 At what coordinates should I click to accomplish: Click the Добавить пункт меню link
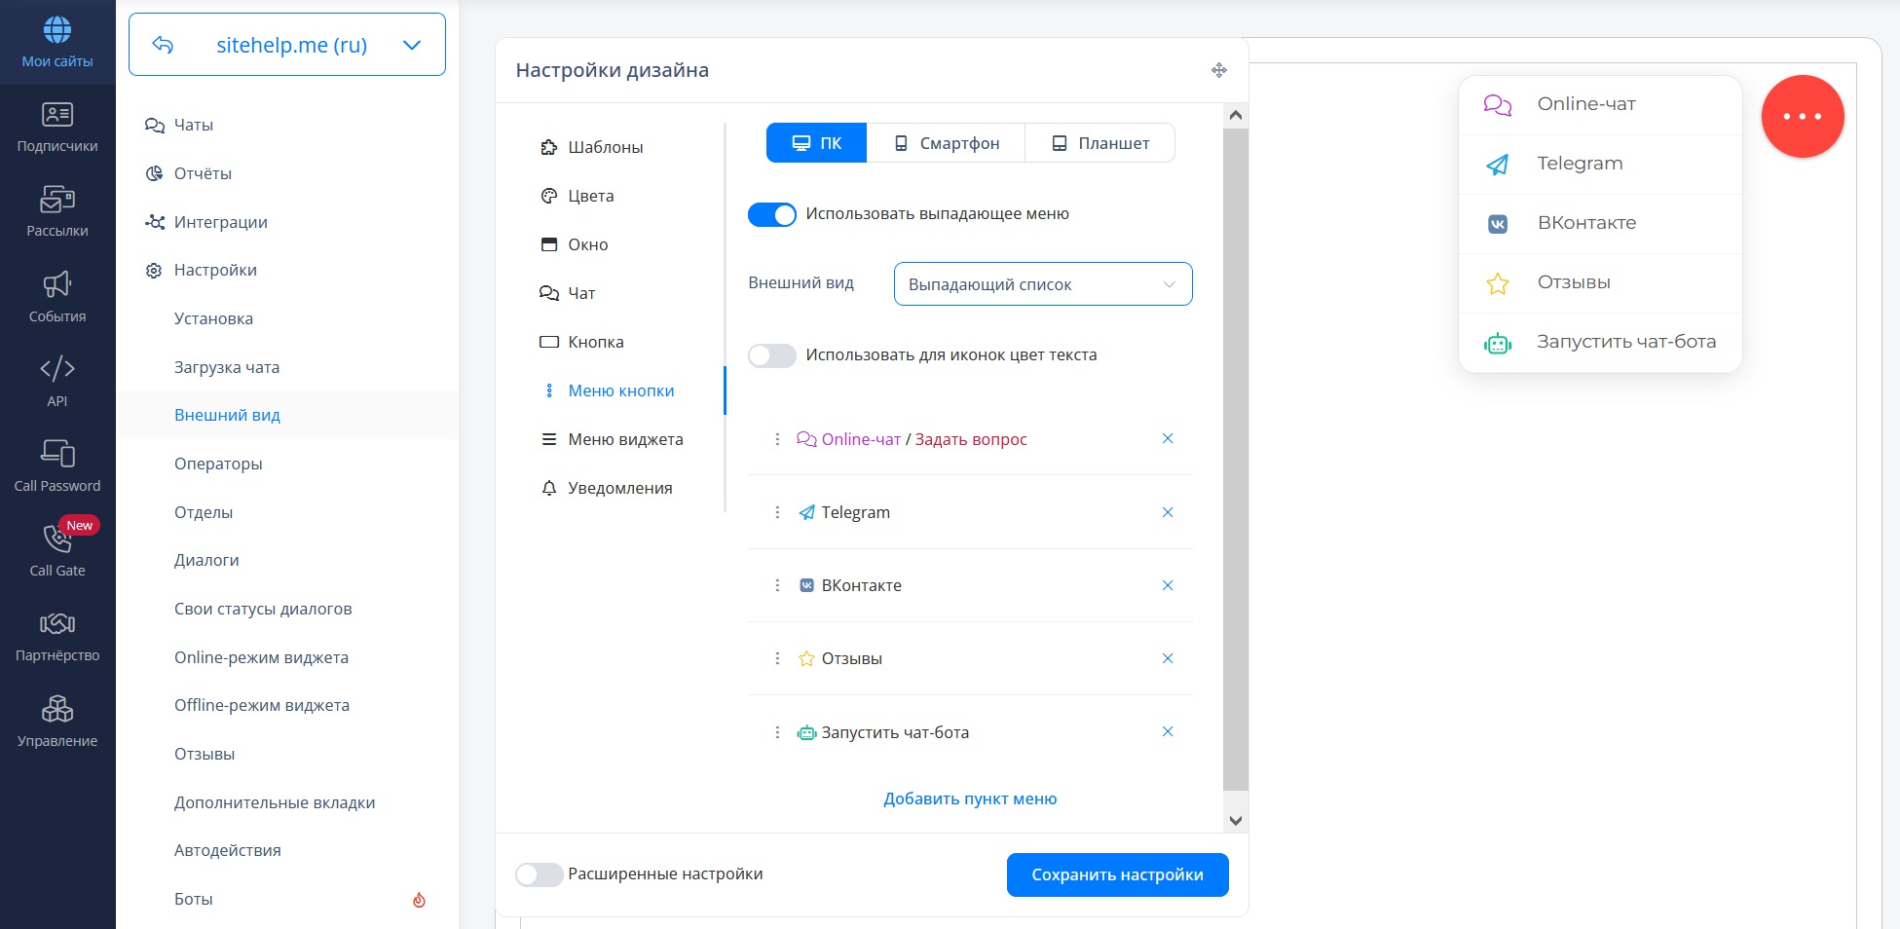pyautogui.click(x=970, y=799)
